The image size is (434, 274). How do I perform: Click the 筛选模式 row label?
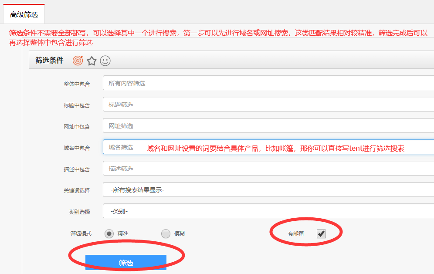[x=81, y=233]
